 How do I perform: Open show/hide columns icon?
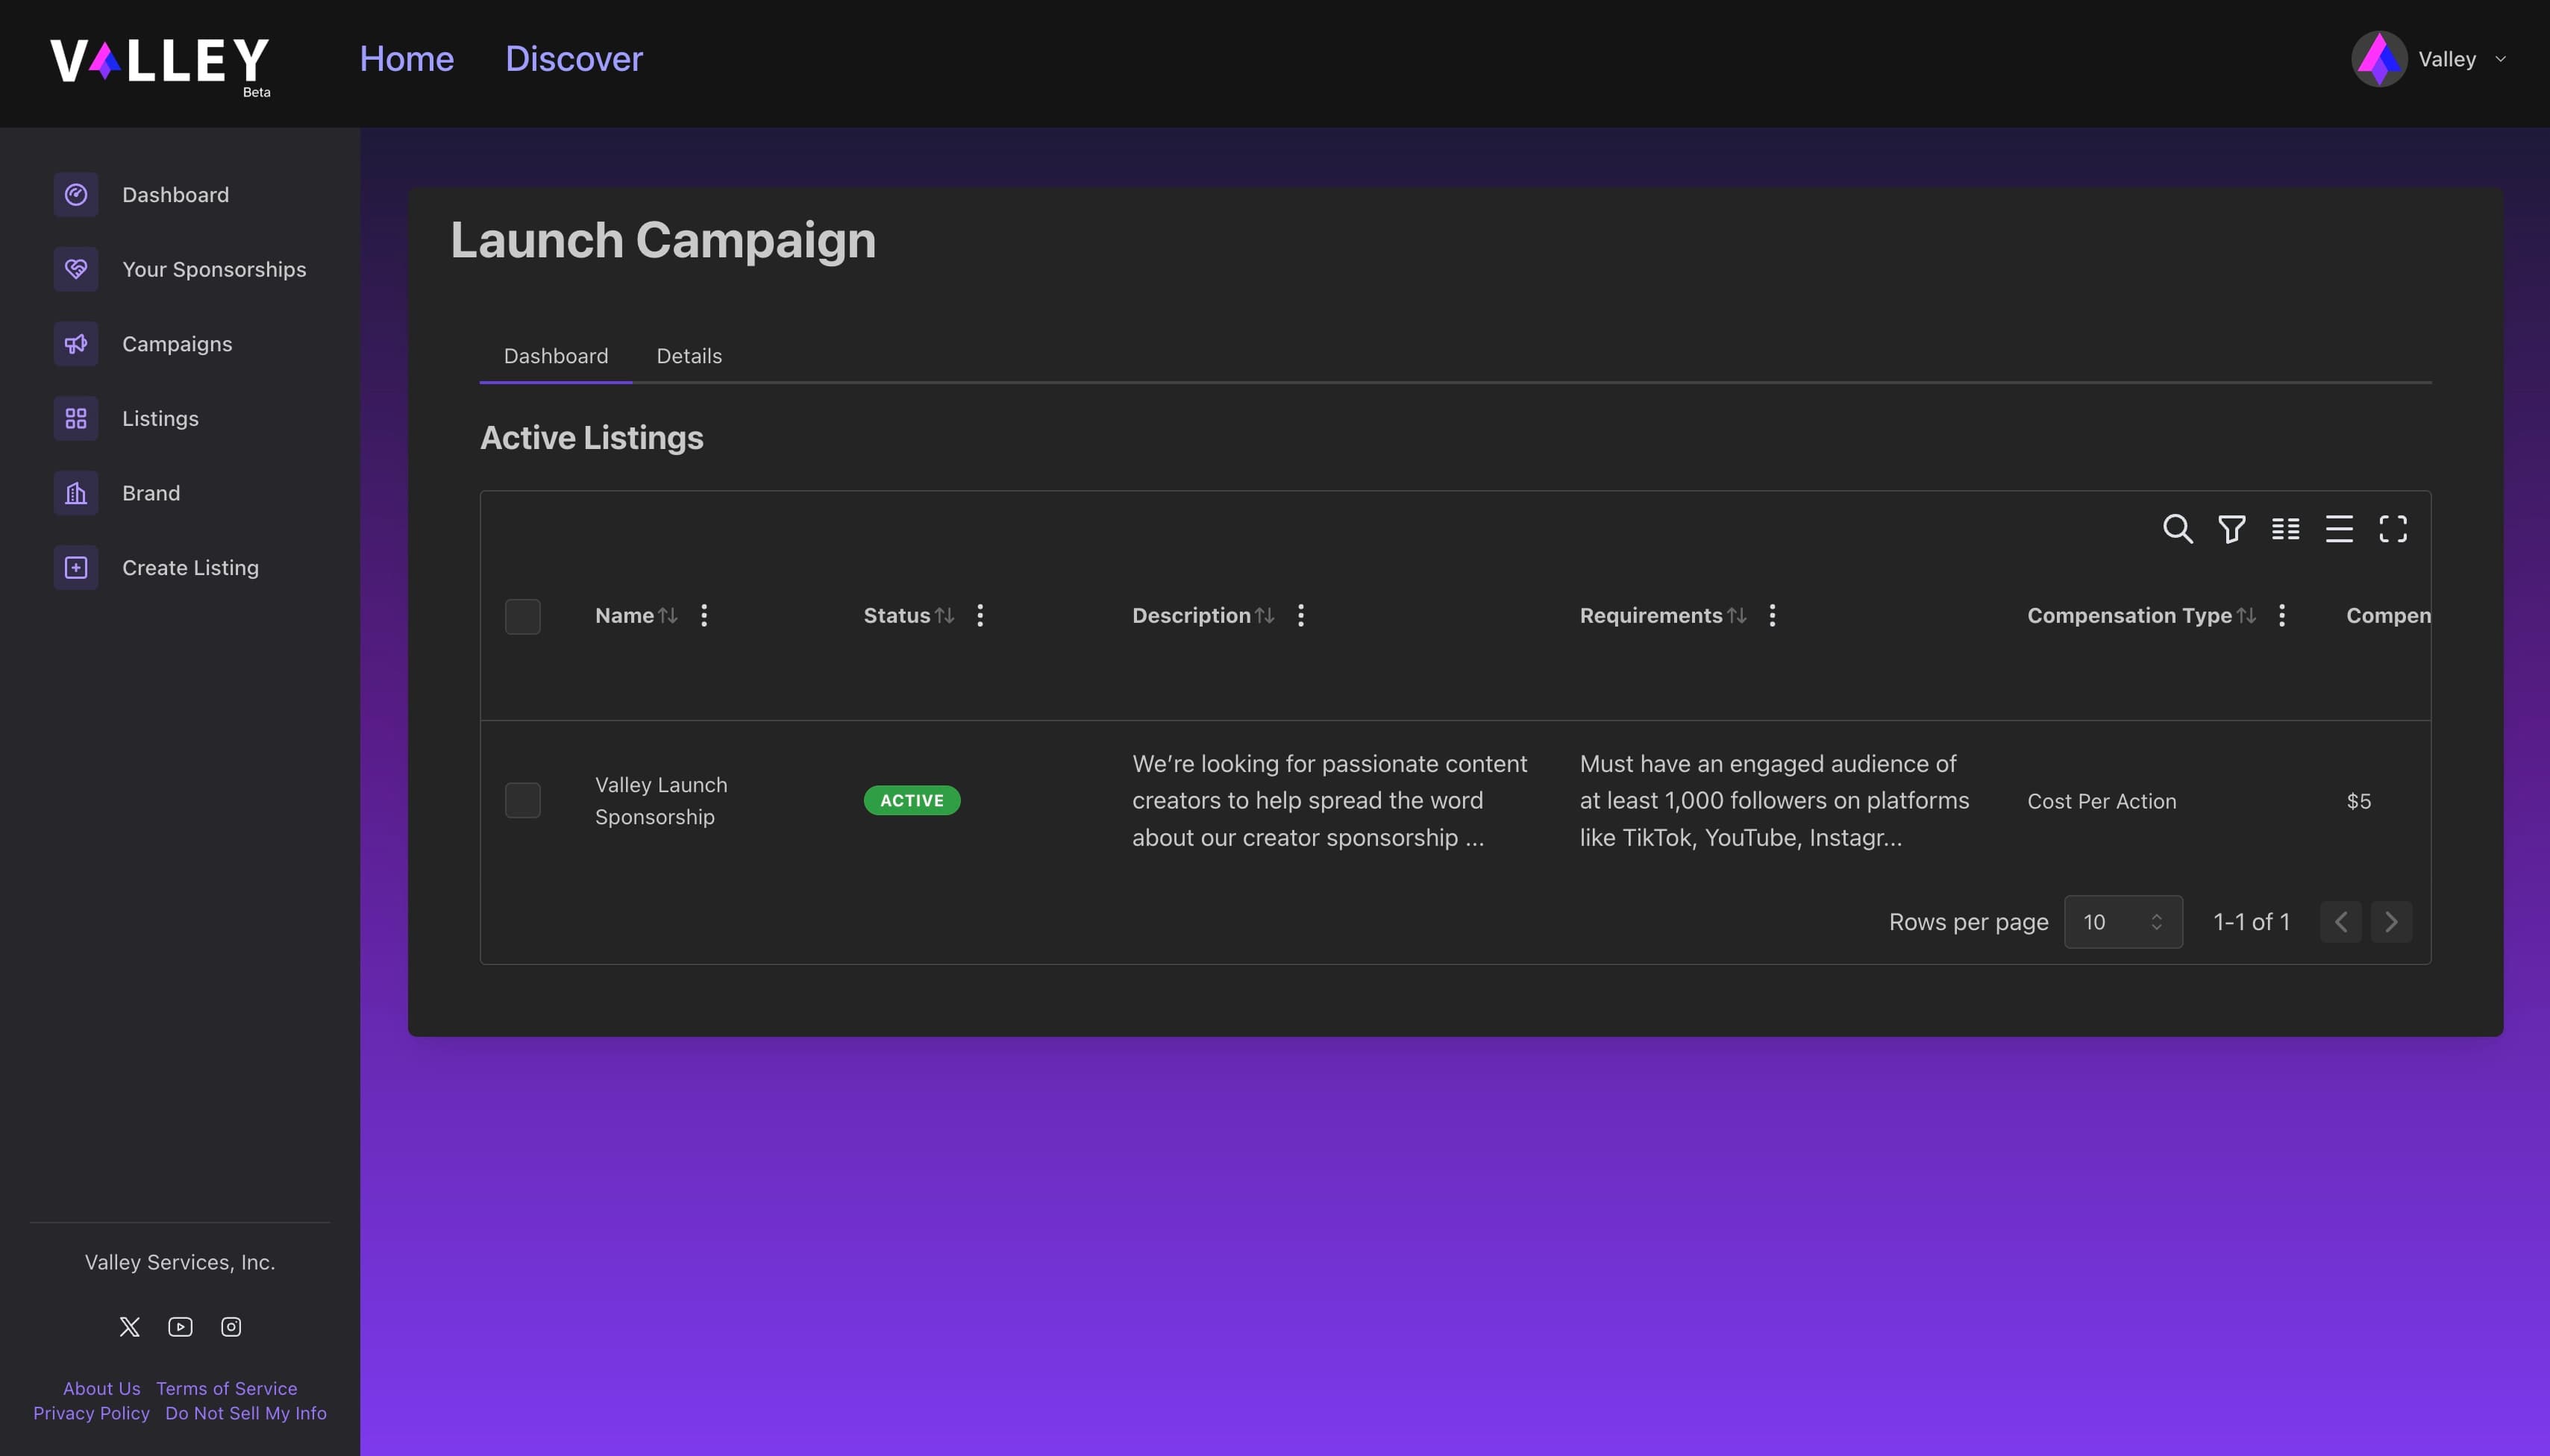click(2286, 529)
